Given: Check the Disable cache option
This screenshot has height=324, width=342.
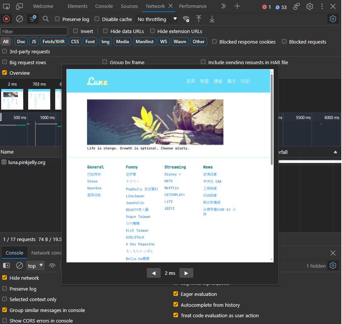Looking at the screenshot, I should click(97, 19).
